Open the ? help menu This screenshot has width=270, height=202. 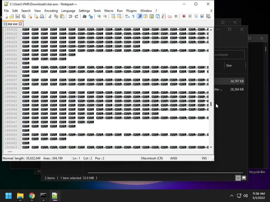[x=156, y=11]
